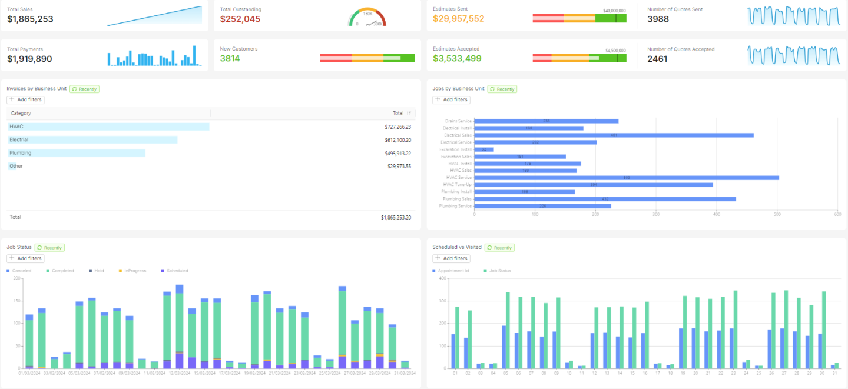
Task: Click the $29,973.55 total value
Action: coord(399,166)
